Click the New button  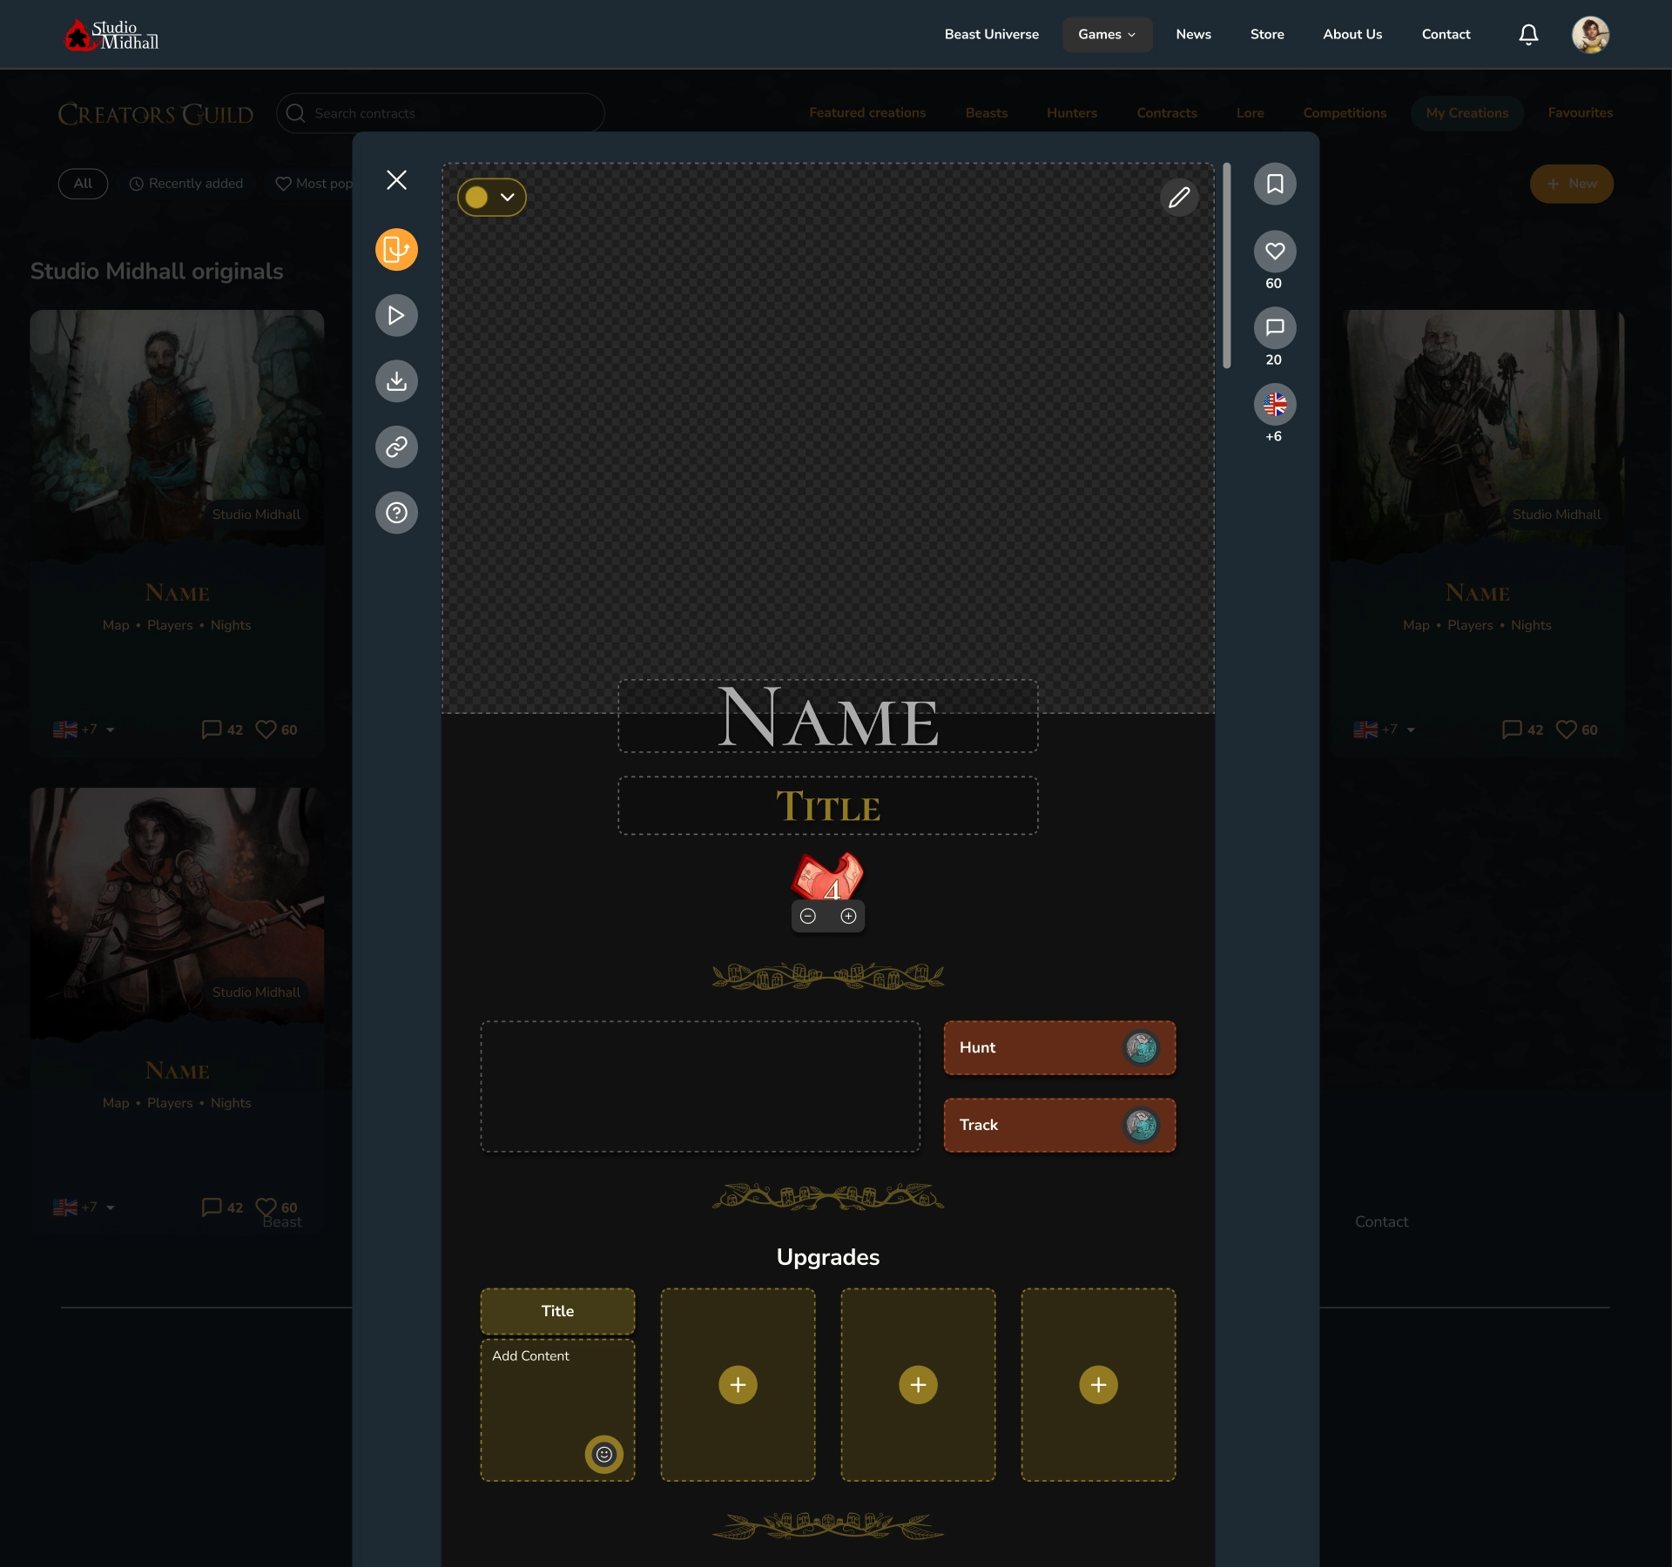point(1572,184)
